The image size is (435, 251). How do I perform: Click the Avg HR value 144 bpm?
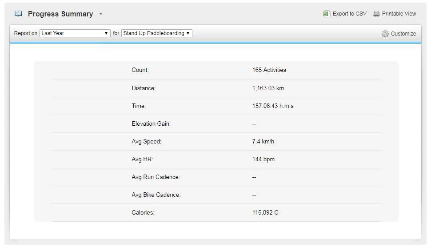(x=263, y=159)
